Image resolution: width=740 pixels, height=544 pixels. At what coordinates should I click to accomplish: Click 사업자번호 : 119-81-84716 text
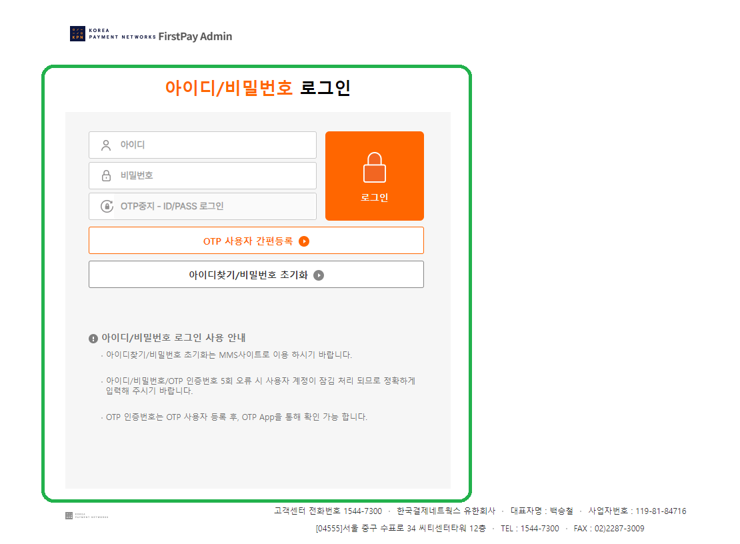point(637,511)
